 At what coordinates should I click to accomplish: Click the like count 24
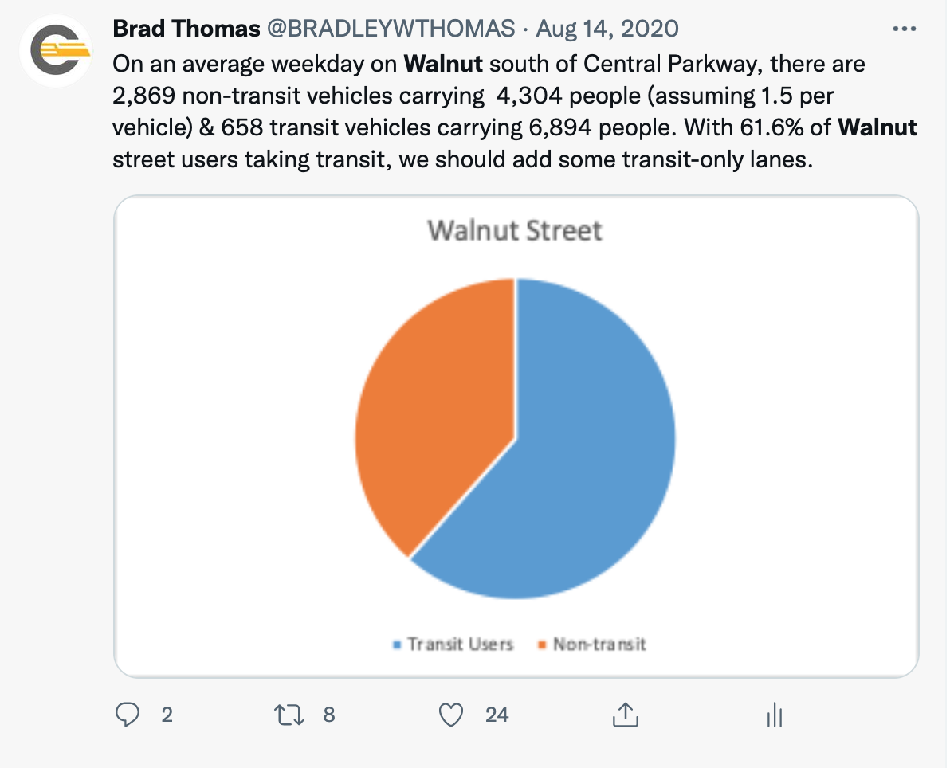[497, 715]
